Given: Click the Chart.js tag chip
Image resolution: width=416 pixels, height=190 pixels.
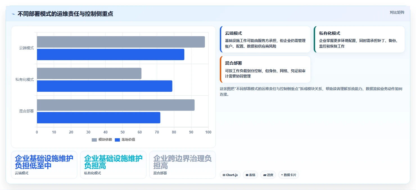Looking at the screenshot, I should (x=230, y=175).
